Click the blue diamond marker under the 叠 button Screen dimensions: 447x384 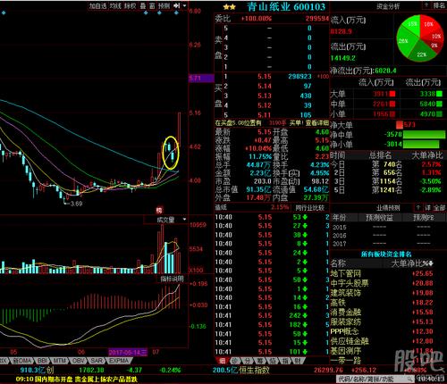pos(146,13)
